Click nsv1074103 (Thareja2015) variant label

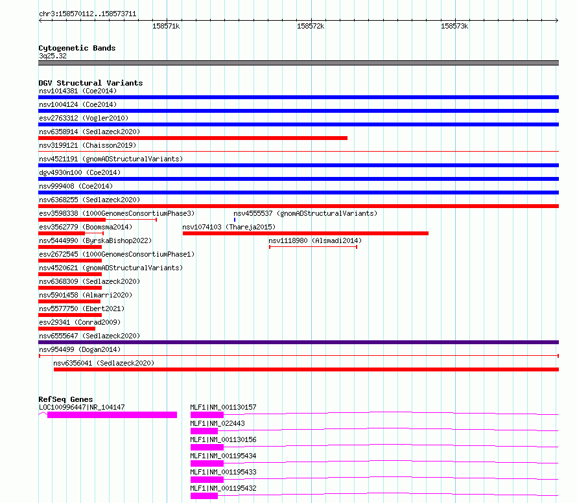[229, 227]
